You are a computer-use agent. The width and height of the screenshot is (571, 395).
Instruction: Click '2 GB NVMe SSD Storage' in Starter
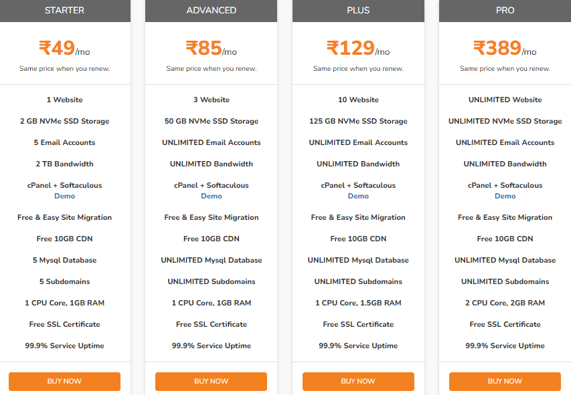tap(64, 121)
